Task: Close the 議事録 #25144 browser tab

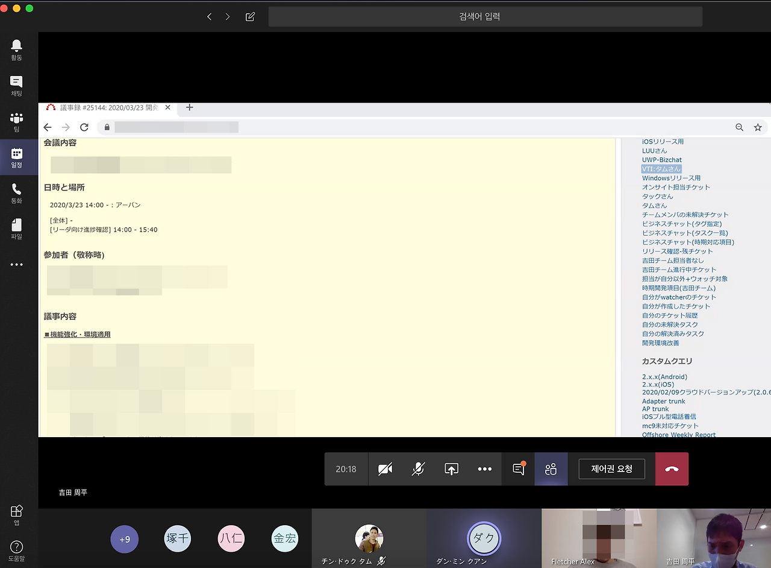Action: pos(168,108)
